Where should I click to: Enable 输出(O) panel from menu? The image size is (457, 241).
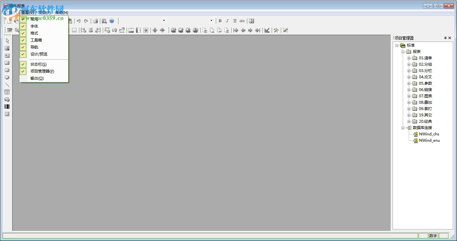[44, 78]
